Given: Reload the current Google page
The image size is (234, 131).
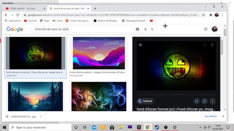Looking at the screenshot, I should pyautogui.click(x=18, y=15).
